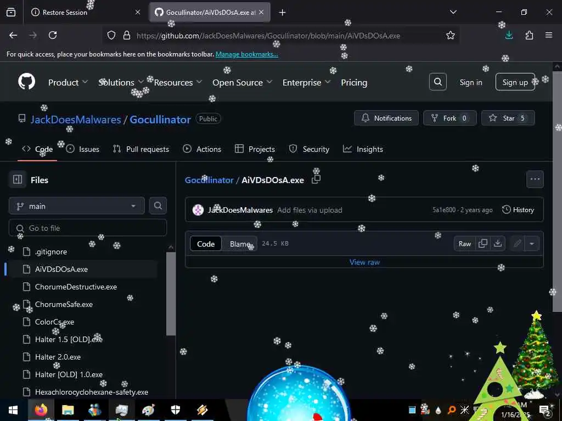The width and height of the screenshot is (562, 421).
Task: Fork the repository
Action: pos(450,118)
